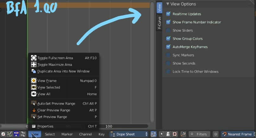This screenshot has height=138, width=256.
Task: Click the magnifier search filter icon
Action: point(183,134)
